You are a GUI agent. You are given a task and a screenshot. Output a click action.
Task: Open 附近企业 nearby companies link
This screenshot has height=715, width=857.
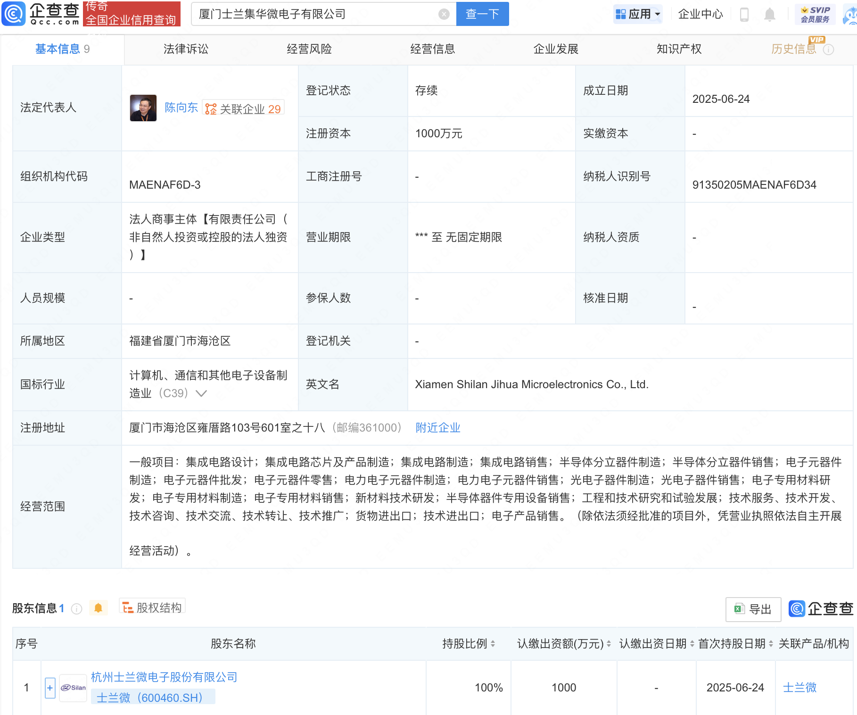pyautogui.click(x=438, y=428)
